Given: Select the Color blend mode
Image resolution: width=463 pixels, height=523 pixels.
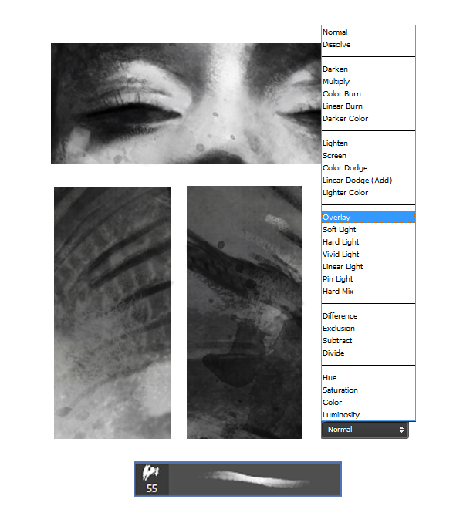Looking at the screenshot, I should pyautogui.click(x=368, y=403).
